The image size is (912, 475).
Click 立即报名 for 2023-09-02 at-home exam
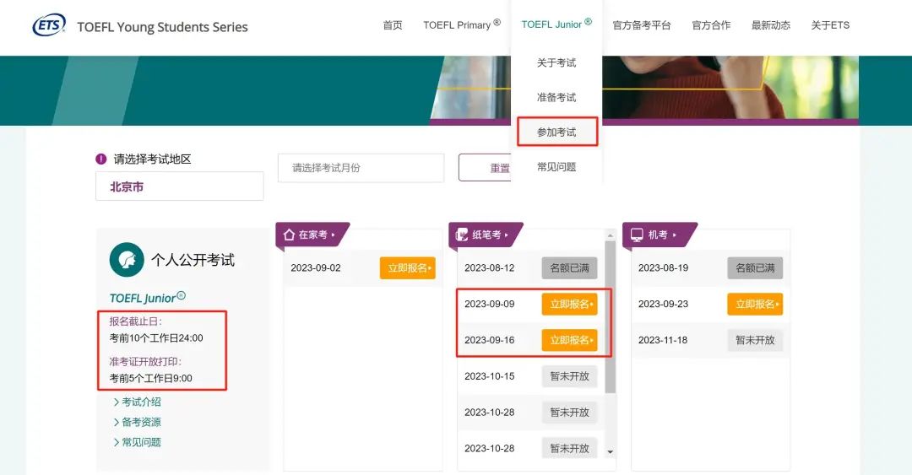408,268
